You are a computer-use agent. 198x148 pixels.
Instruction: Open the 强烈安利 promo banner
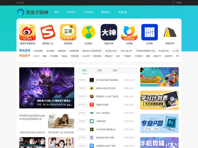point(159,77)
